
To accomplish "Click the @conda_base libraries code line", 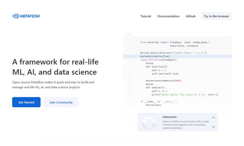I will point(174,53).
